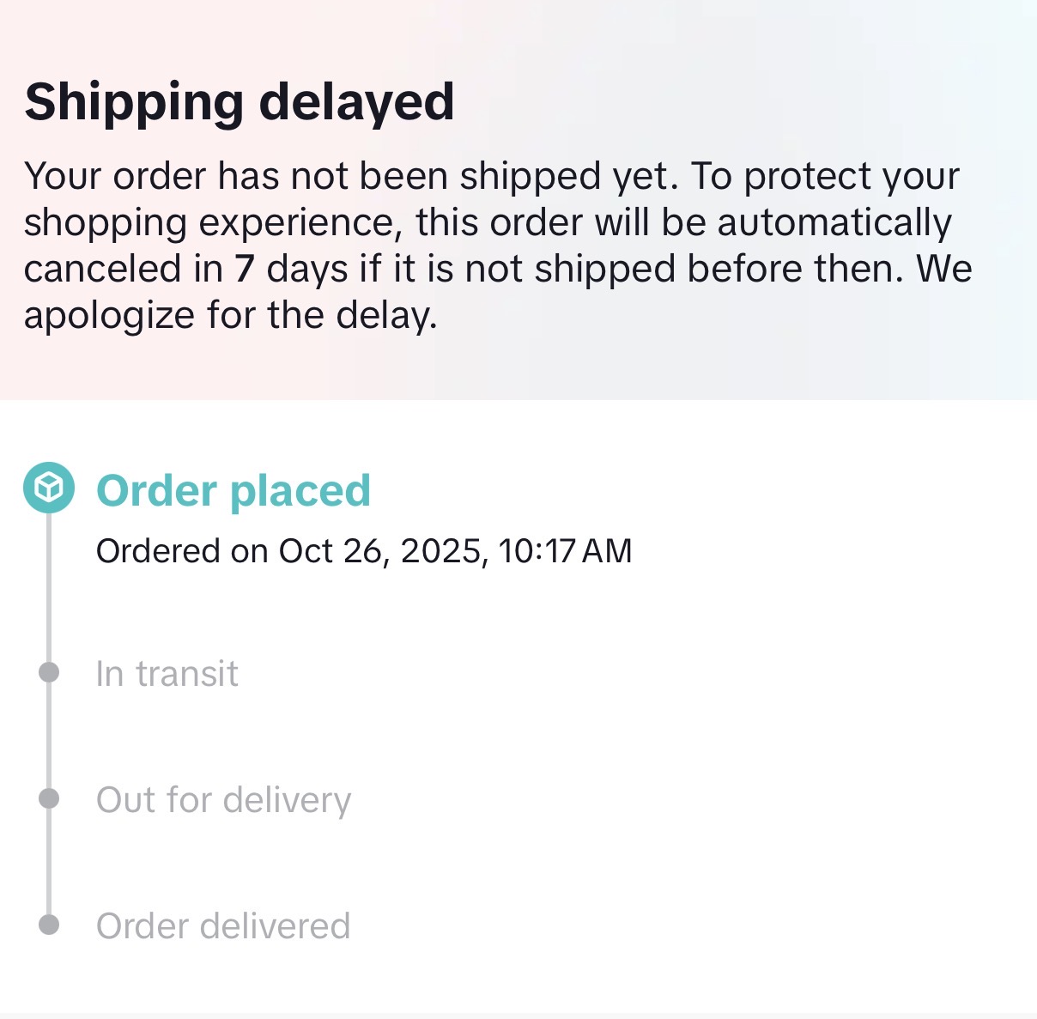Screen dimensions: 1037x1019
Task: Tap the Out for delivery label
Action: 223,800
